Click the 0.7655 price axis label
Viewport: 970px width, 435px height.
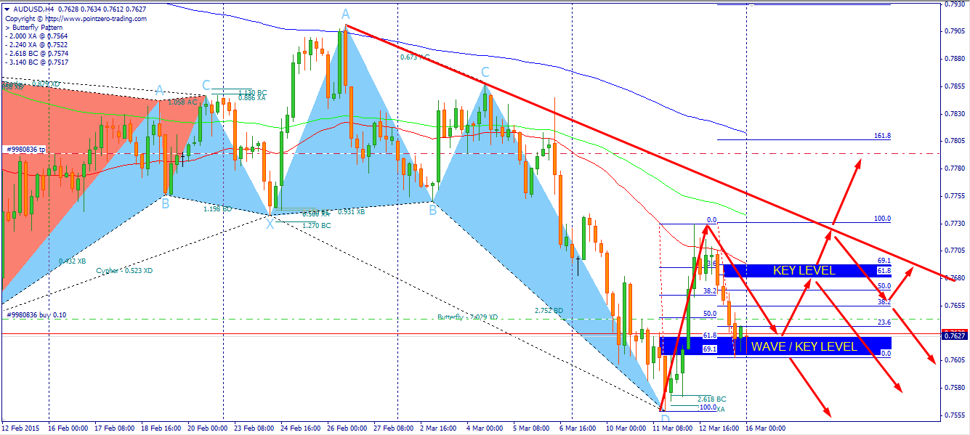pos(955,306)
